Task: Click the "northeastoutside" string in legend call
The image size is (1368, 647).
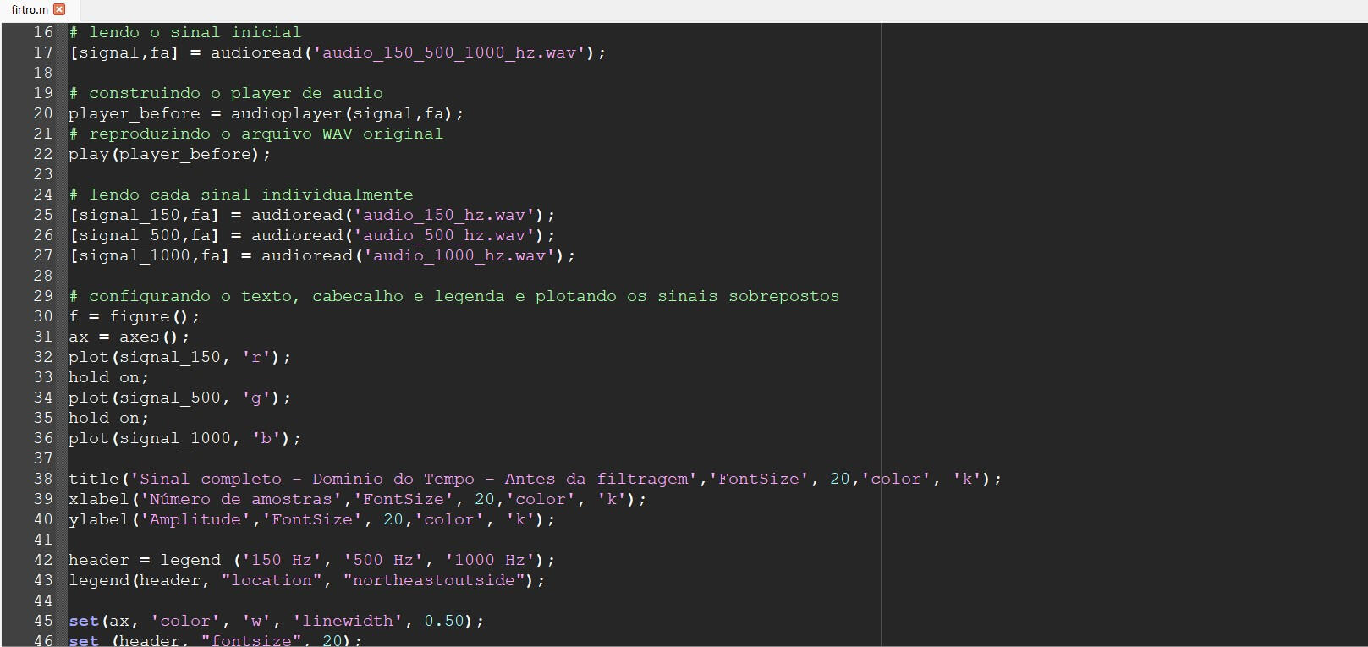Action: click(433, 580)
